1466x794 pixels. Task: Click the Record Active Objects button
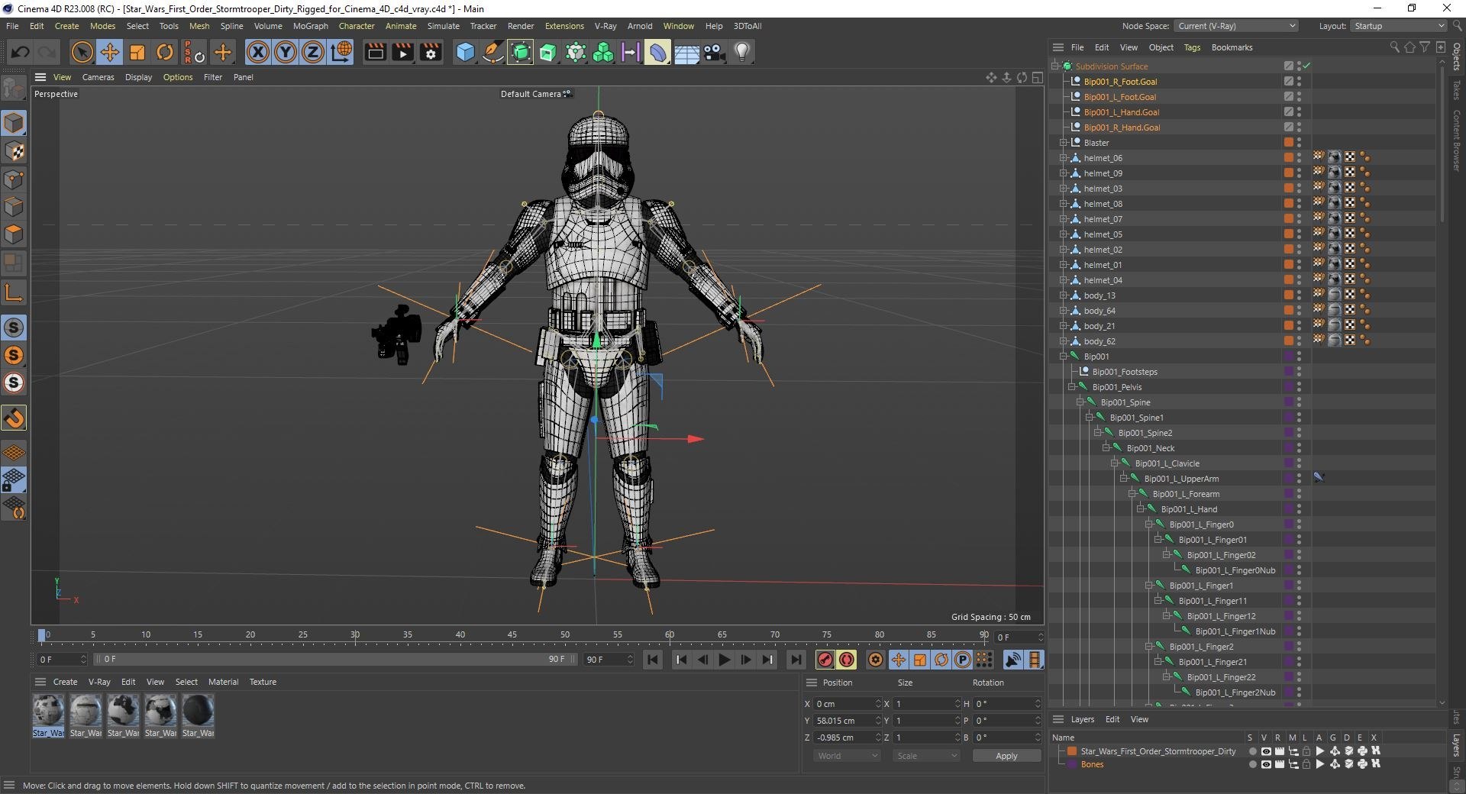pyautogui.click(x=825, y=660)
